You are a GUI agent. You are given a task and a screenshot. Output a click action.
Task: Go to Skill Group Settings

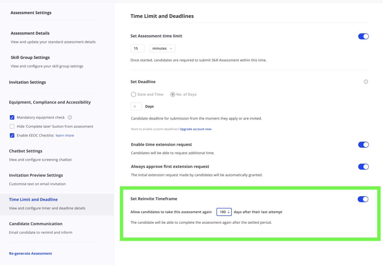30,58
